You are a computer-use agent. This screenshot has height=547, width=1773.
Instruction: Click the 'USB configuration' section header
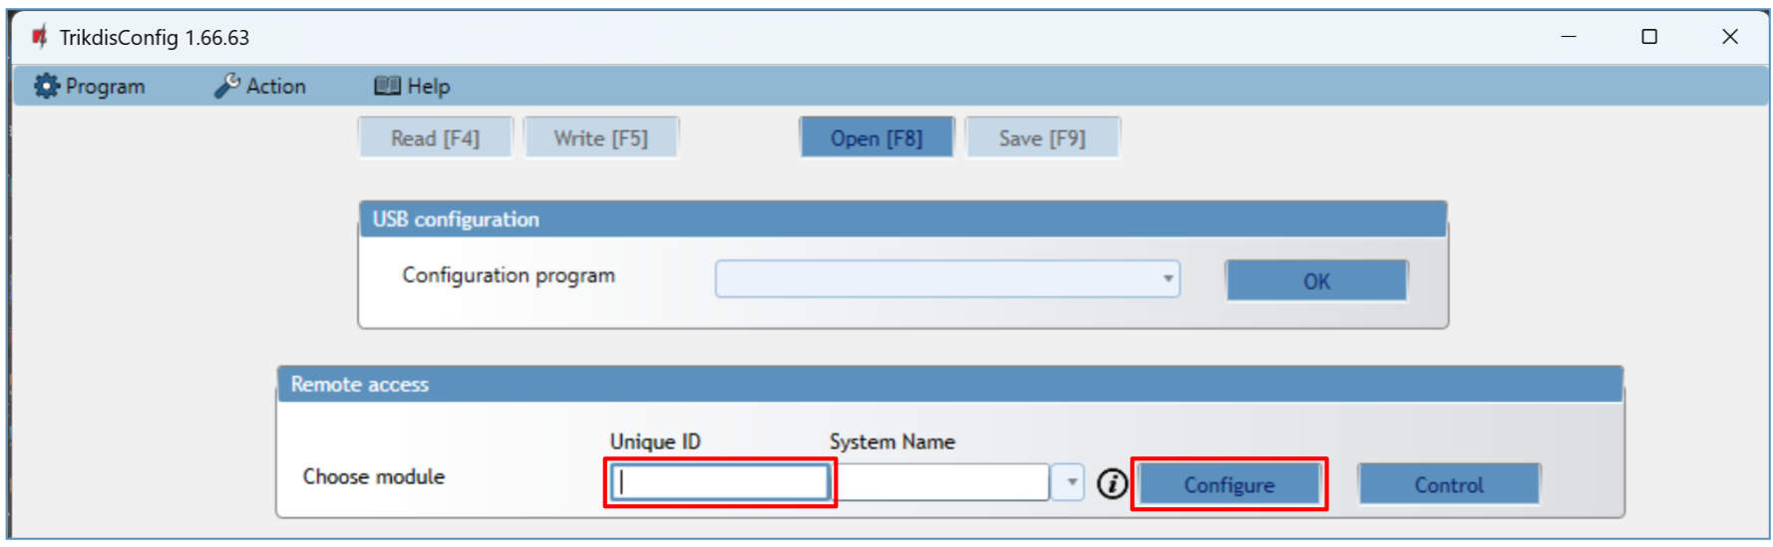[902, 219]
